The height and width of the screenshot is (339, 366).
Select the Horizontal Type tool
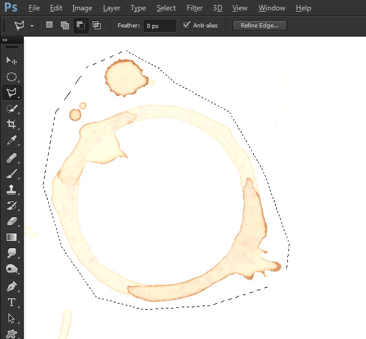[12, 302]
